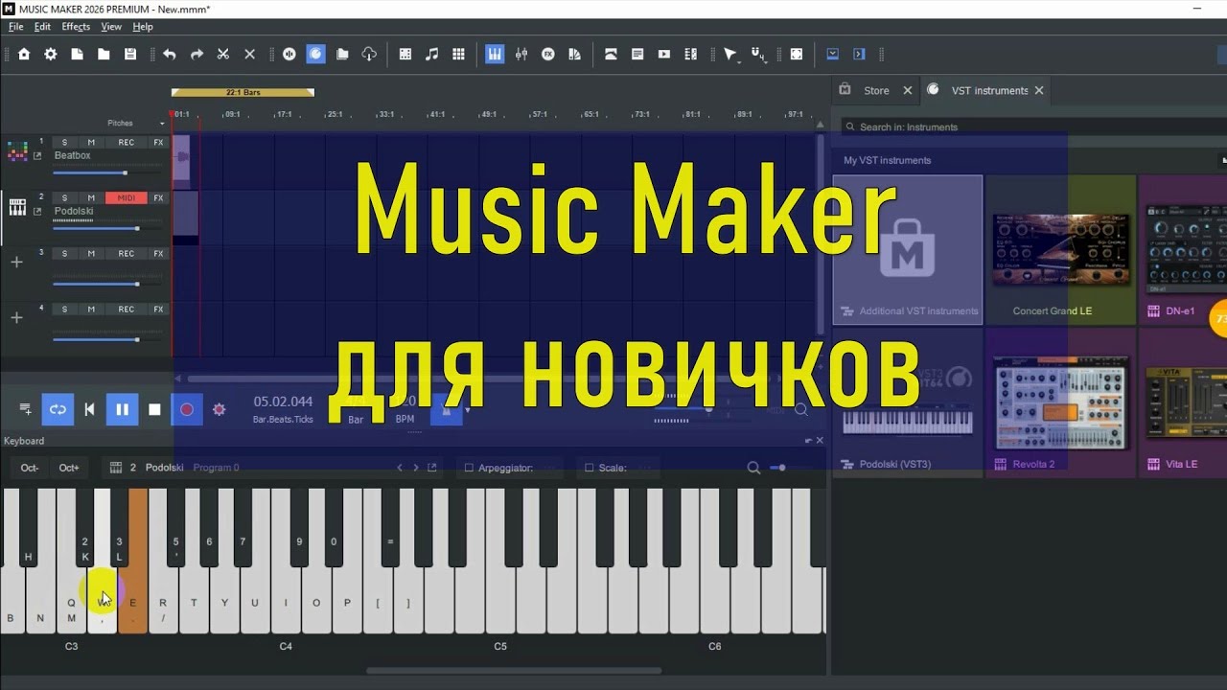Enable the Scale checkbox
Screen dimensions: 1227x690
(x=590, y=468)
